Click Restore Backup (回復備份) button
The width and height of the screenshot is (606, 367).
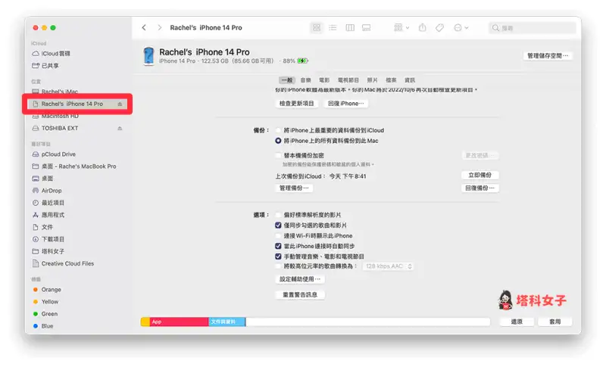479,188
